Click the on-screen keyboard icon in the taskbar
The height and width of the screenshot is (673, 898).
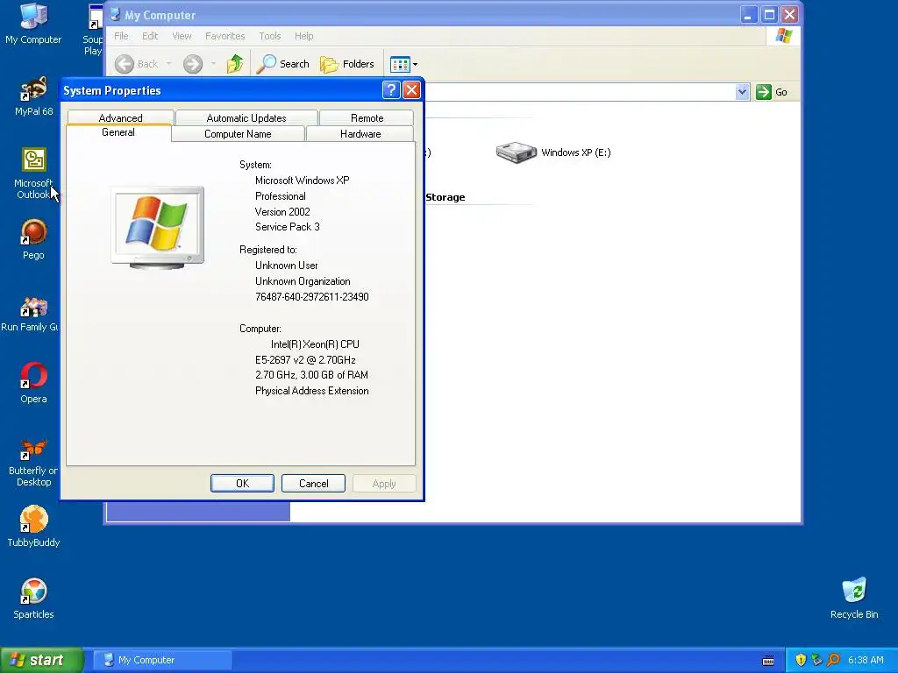click(x=768, y=661)
